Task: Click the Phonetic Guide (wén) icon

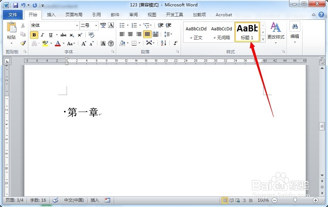Action: (x=103, y=25)
